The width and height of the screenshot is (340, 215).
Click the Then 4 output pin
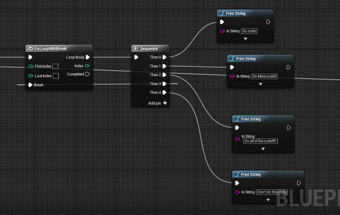click(164, 92)
